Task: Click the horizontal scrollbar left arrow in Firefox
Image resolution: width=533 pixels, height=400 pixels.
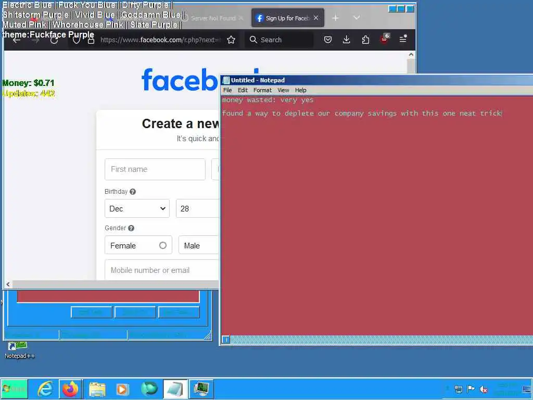Action: 8,284
